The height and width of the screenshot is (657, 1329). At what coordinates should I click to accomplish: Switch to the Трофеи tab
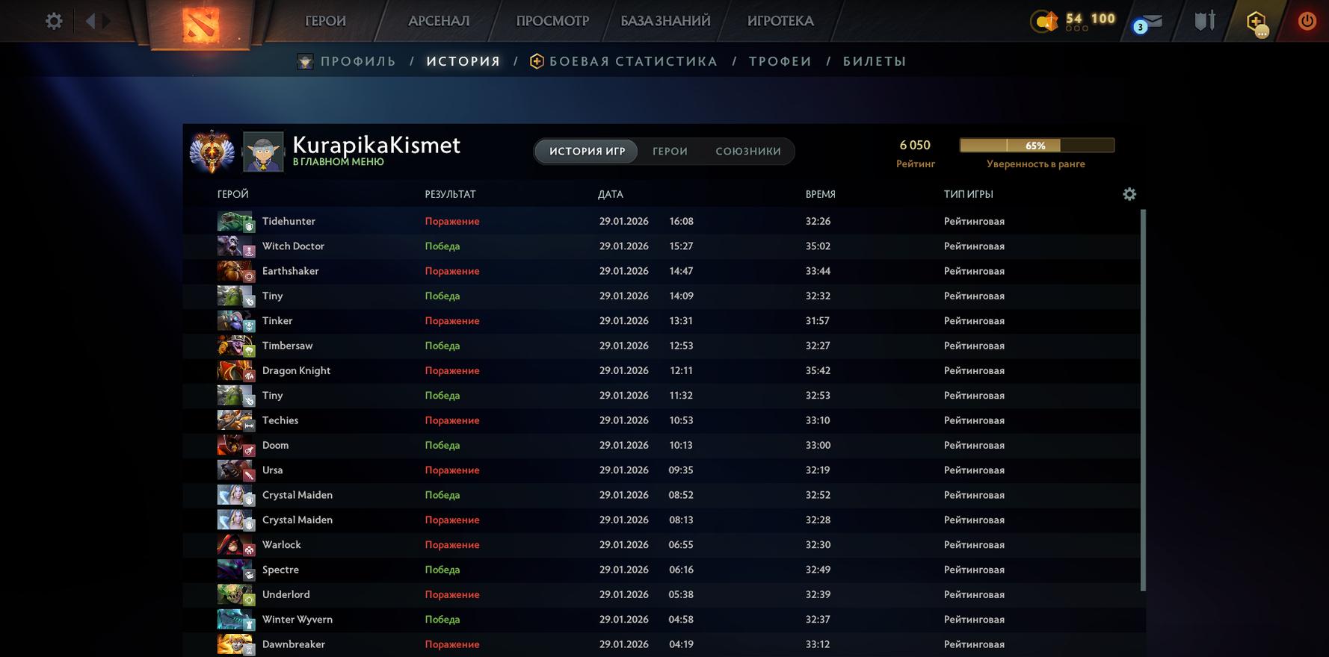click(x=780, y=61)
